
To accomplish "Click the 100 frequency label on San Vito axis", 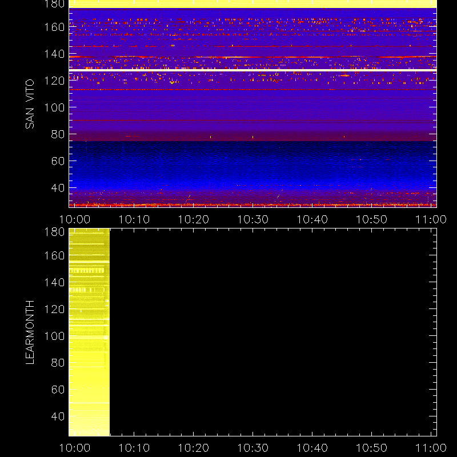I will [54, 107].
